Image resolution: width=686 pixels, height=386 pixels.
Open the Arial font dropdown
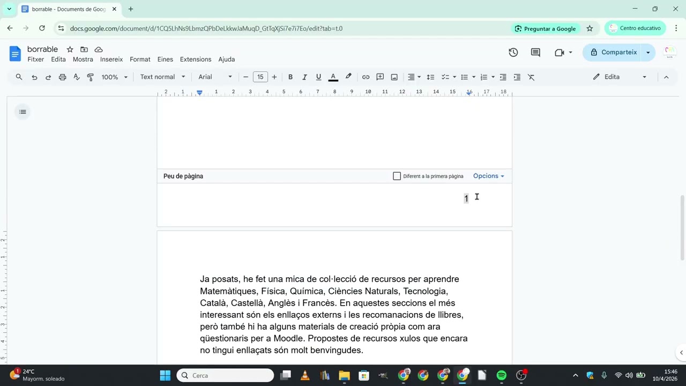coord(215,77)
